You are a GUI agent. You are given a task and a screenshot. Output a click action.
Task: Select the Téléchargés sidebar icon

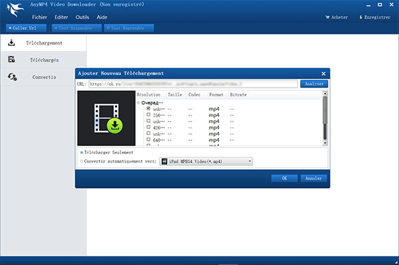click(11, 60)
